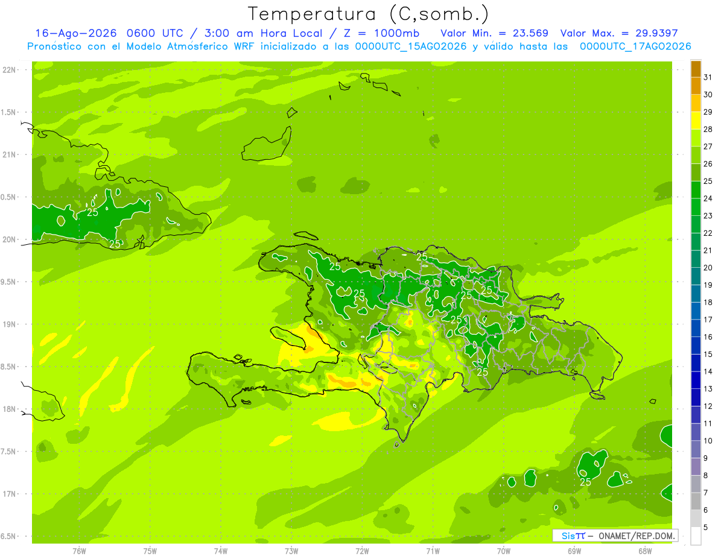Viewport: 724px width, 559px height.
Task: Click the '17N' latitude axis label
Action: tap(10, 494)
